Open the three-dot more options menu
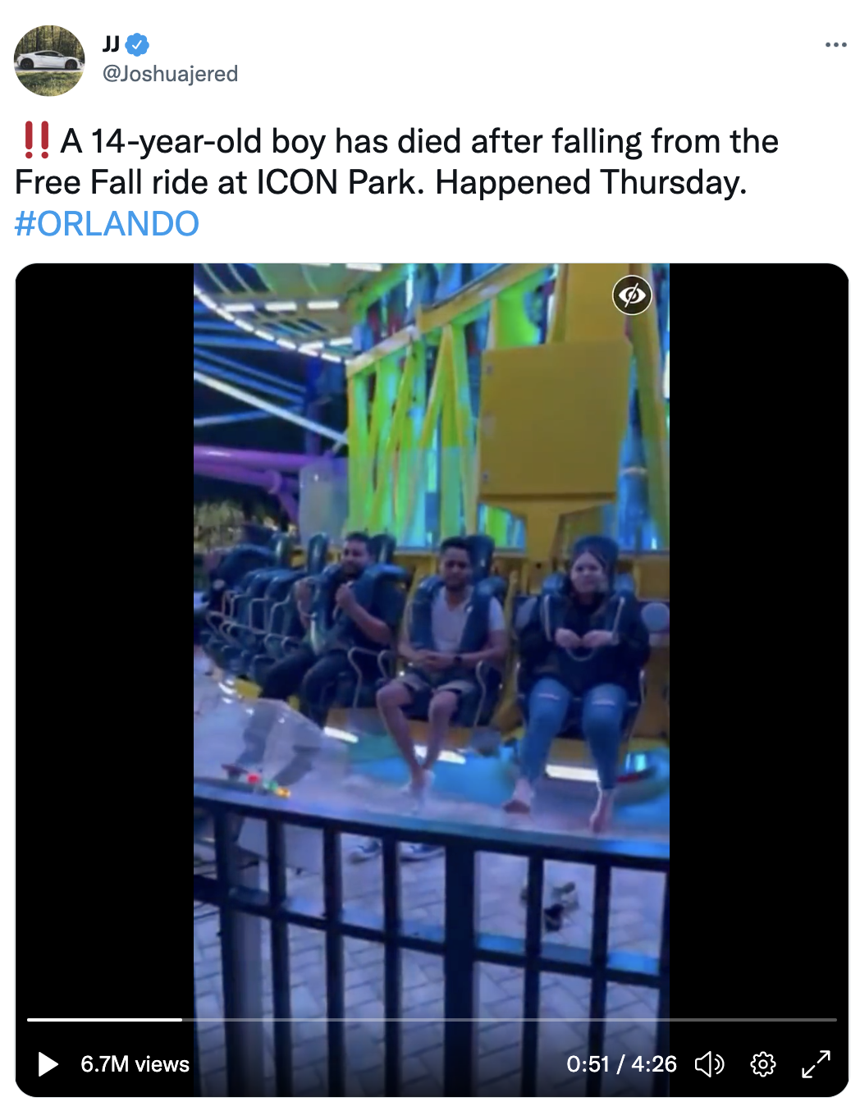 click(835, 44)
